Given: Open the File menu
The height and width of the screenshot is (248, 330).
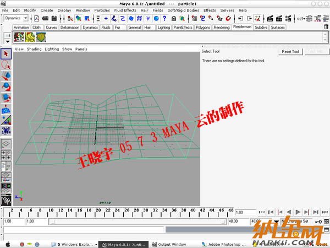Looking at the screenshot, I should pos(5,10).
